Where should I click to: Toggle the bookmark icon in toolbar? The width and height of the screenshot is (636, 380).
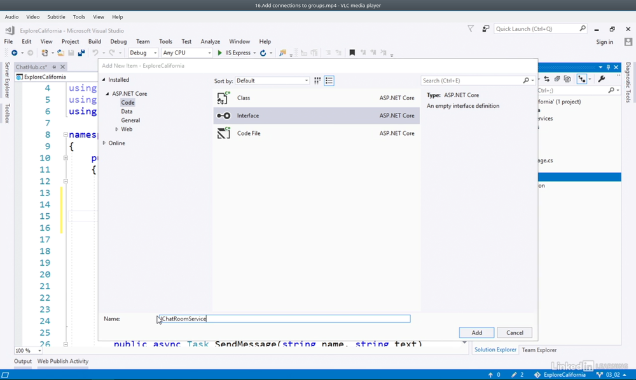352,53
